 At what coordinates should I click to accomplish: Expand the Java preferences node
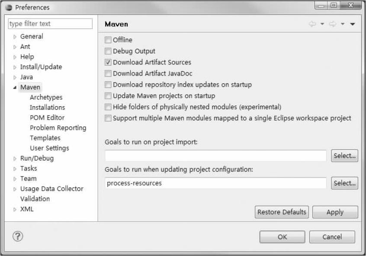[x=15, y=77]
